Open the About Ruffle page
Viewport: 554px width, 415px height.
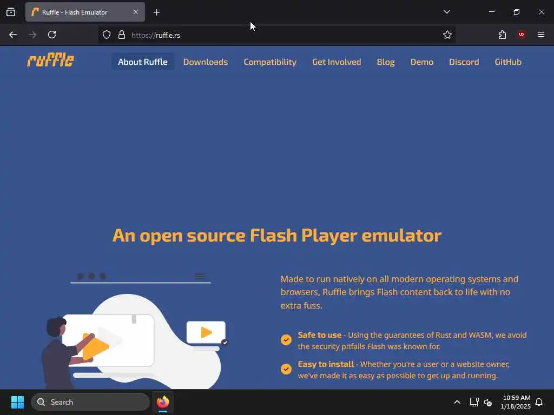tap(143, 62)
